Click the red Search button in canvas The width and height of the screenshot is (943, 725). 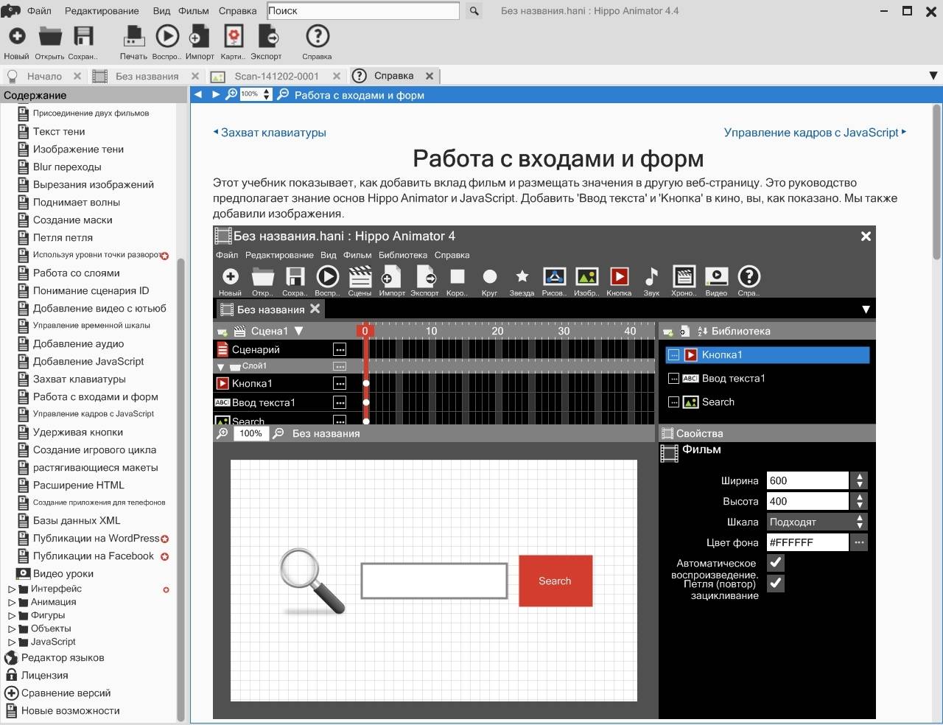click(x=555, y=581)
